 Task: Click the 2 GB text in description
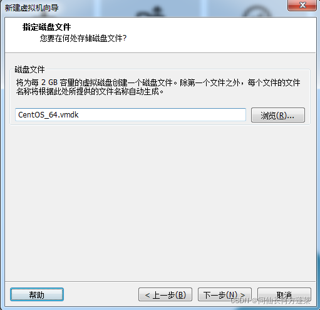[x=49, y=82]
